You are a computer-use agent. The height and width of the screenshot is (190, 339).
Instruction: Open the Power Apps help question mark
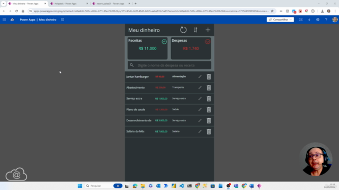[x=326, y=20]
